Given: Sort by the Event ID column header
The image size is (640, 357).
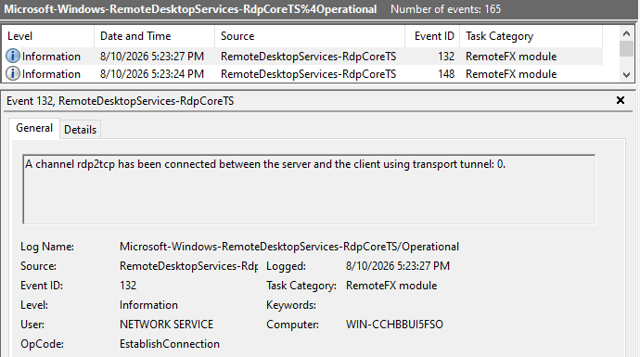Looking at the screenshot, I should click(432, 36).
